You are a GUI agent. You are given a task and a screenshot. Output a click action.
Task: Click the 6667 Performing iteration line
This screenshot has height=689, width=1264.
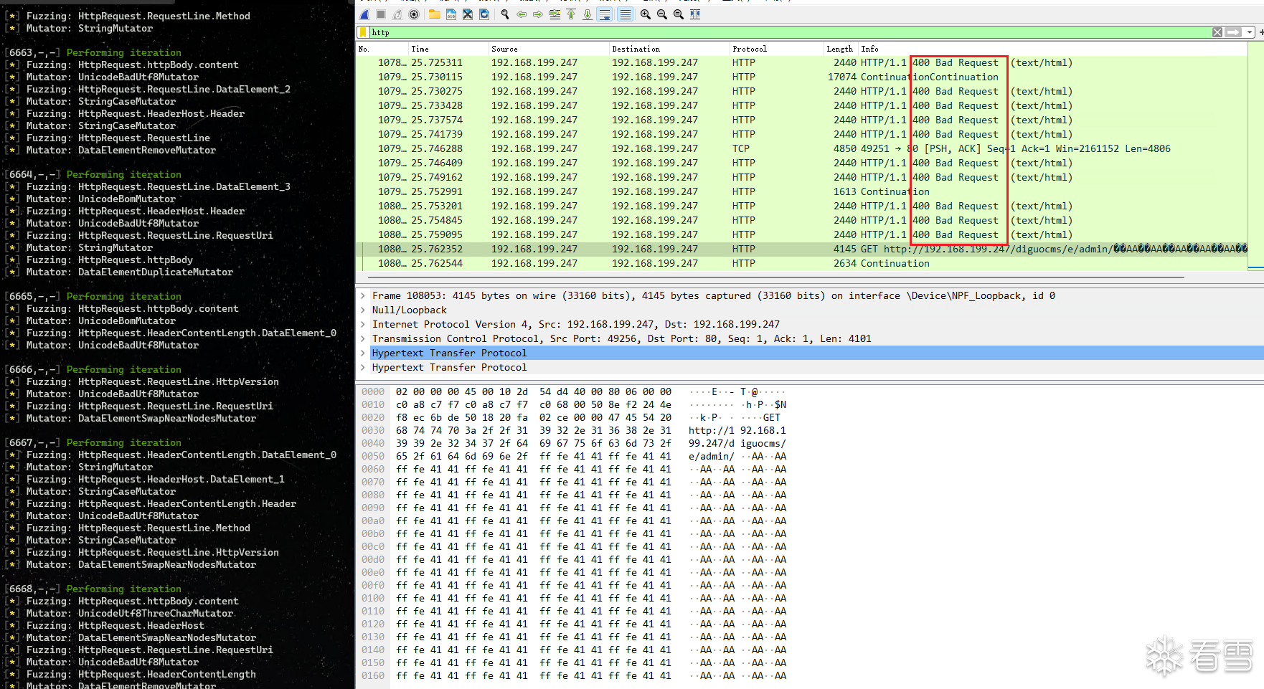93,442
